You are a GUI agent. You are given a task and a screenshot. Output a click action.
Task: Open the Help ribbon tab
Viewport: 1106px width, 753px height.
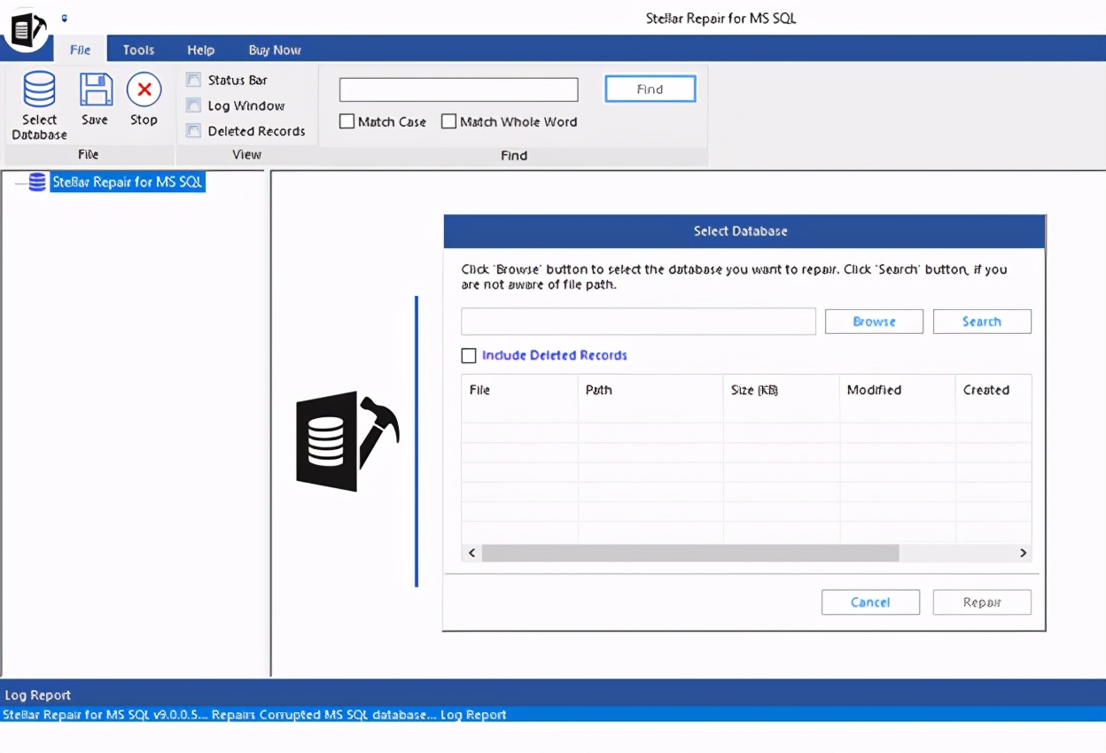click(201, 50)
